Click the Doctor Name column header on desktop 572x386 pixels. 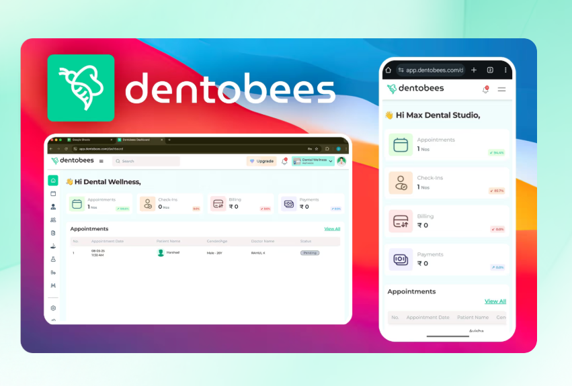point(263,241)
